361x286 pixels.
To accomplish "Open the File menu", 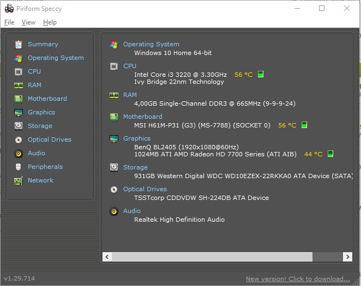I will [x=9, y=22].
